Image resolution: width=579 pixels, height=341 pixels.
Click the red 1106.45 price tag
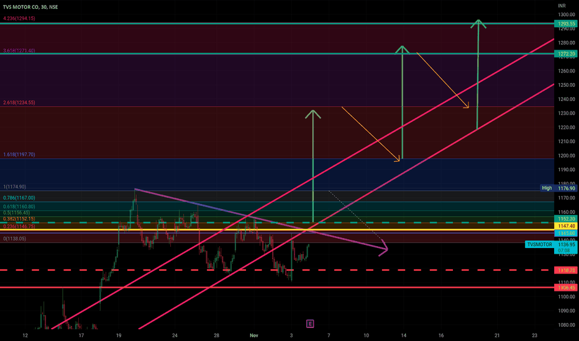point(566,288)
